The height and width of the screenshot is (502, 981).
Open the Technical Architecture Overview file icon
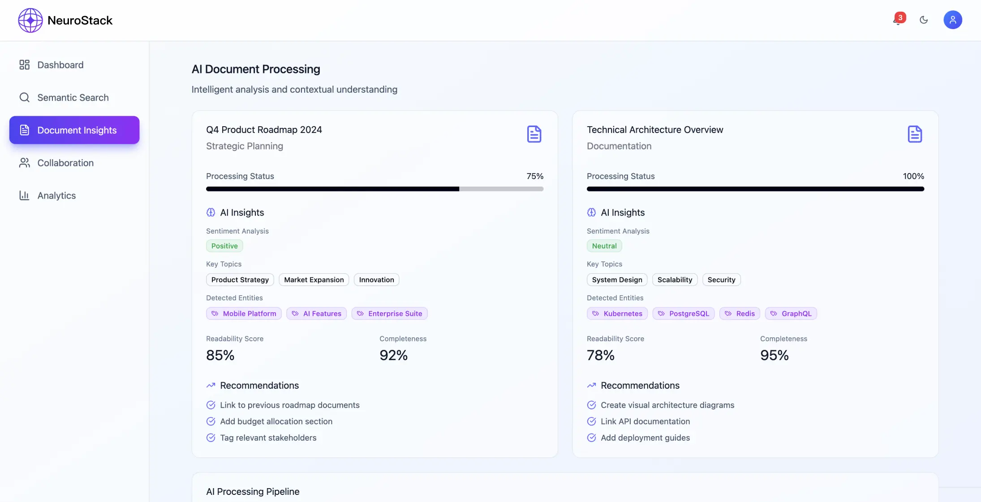coord(915,134)
